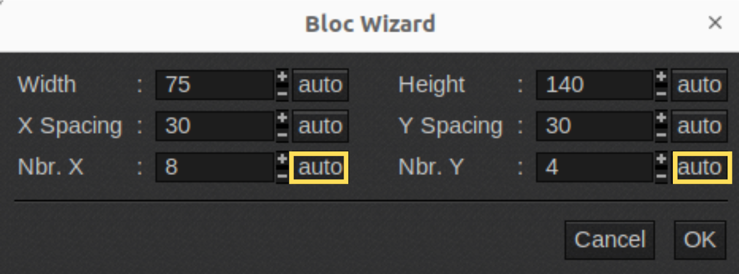Disable auto for Nbr. Y

tap(699, 167)
